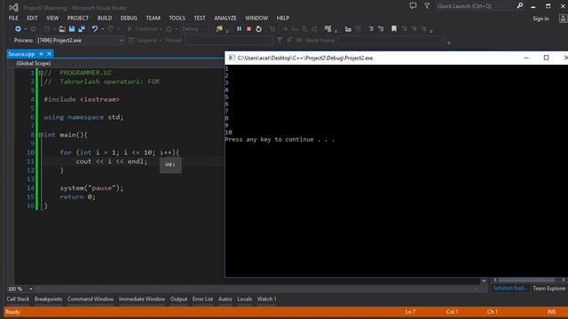Click the account avatar icon

coord(563,18)
